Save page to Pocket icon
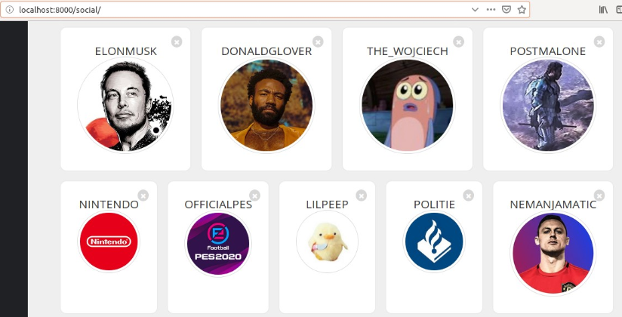 [507, 10]
